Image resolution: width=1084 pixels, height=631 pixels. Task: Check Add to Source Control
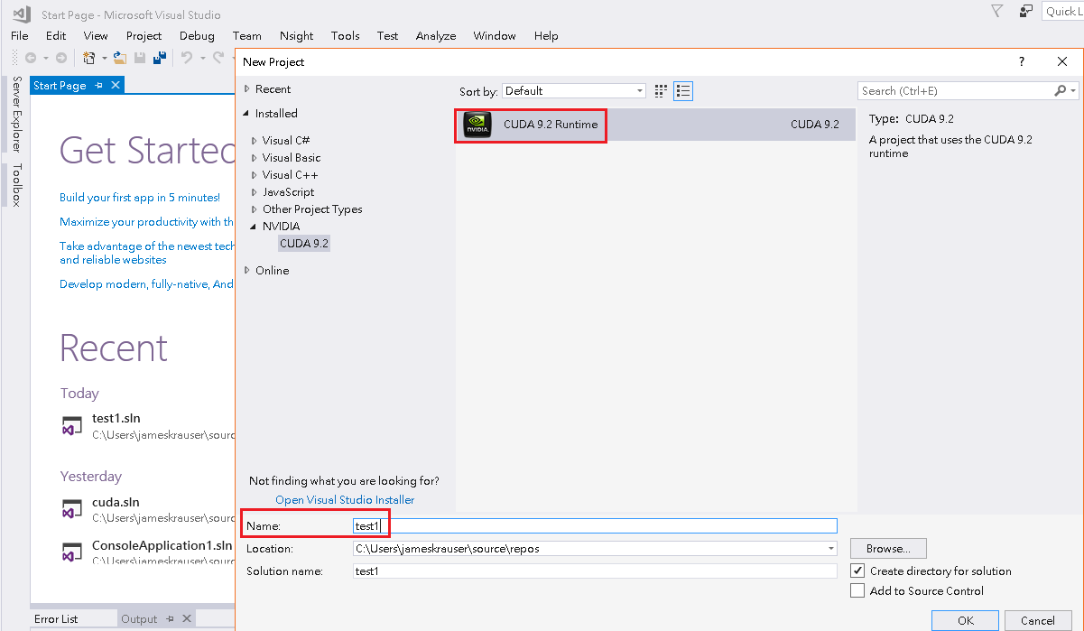tap(857, 590)
